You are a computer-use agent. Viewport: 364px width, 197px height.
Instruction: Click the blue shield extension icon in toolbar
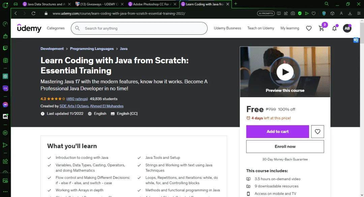coord(324,13)
